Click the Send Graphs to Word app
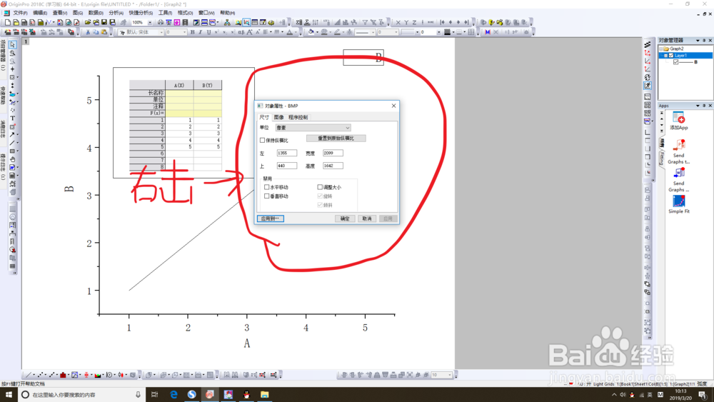Image resolution: width=714 pixels, height=402 pixels. 678,180
